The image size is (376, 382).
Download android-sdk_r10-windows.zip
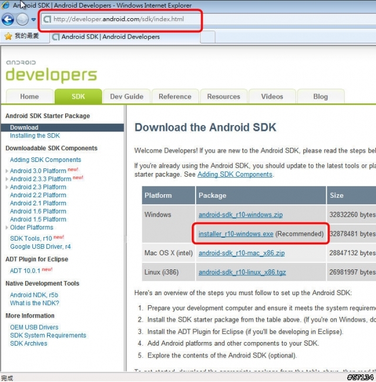pyautogui.click(x=240, y=215)
